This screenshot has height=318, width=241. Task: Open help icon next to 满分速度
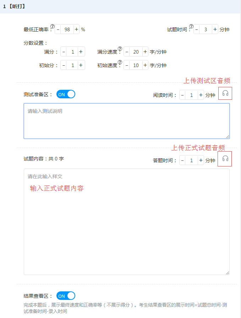point(120,49)
